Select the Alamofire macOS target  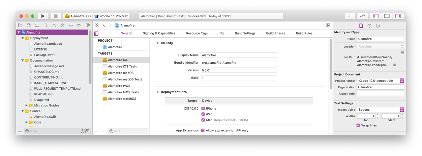(x=121, y=73)
